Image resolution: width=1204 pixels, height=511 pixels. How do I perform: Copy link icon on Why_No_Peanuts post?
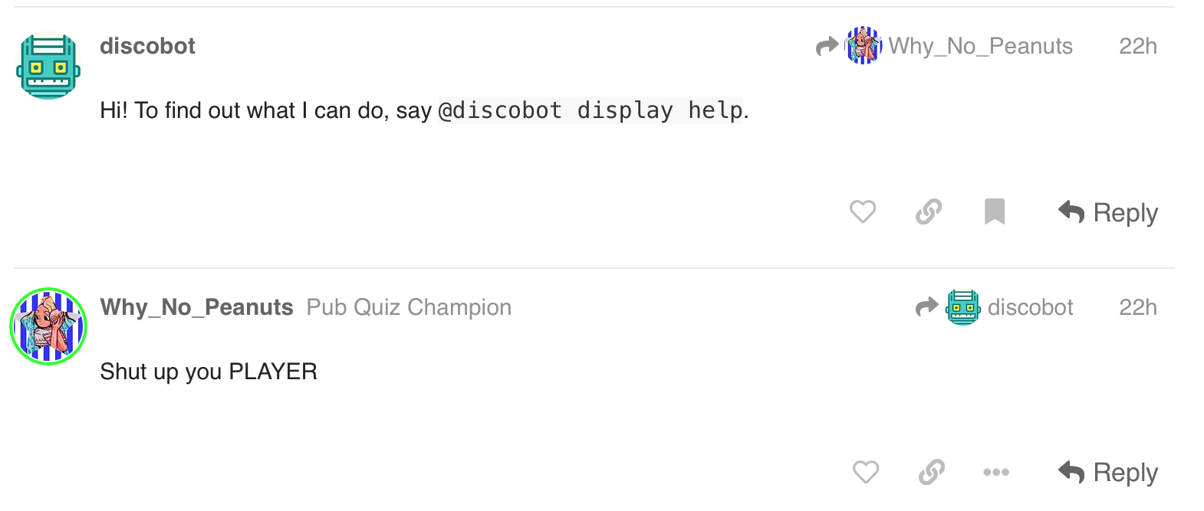932,472
